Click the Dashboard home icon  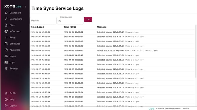(6, 13)
